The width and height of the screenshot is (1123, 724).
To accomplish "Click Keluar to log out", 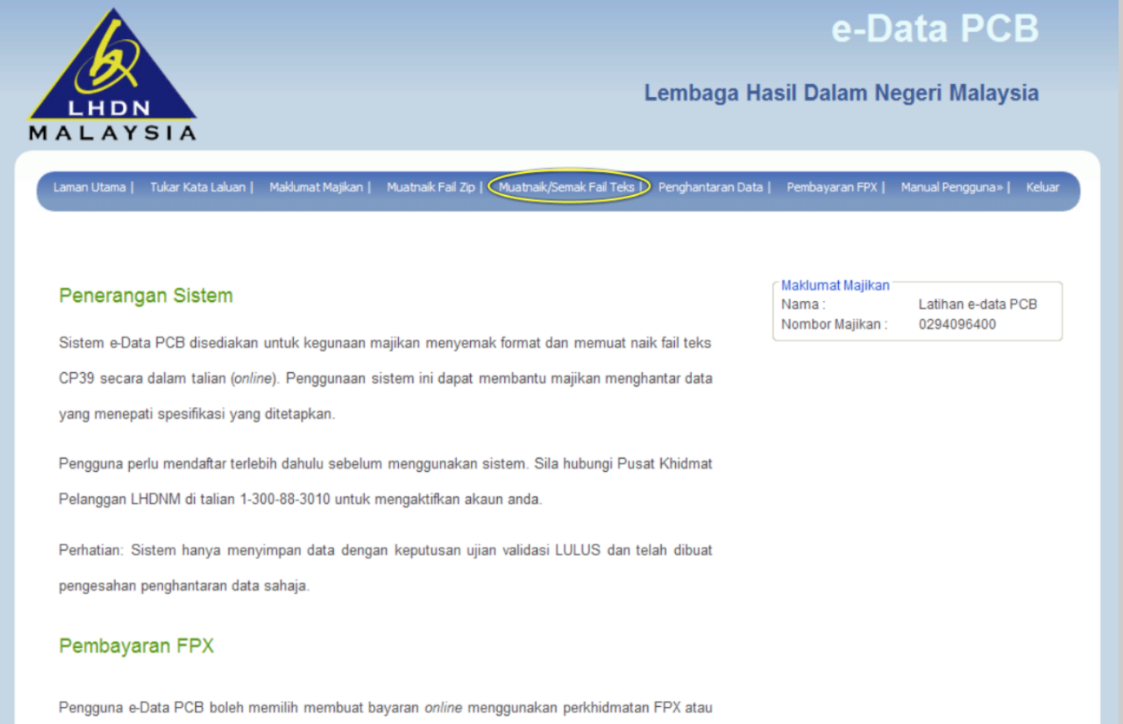I will (1042, 187).
